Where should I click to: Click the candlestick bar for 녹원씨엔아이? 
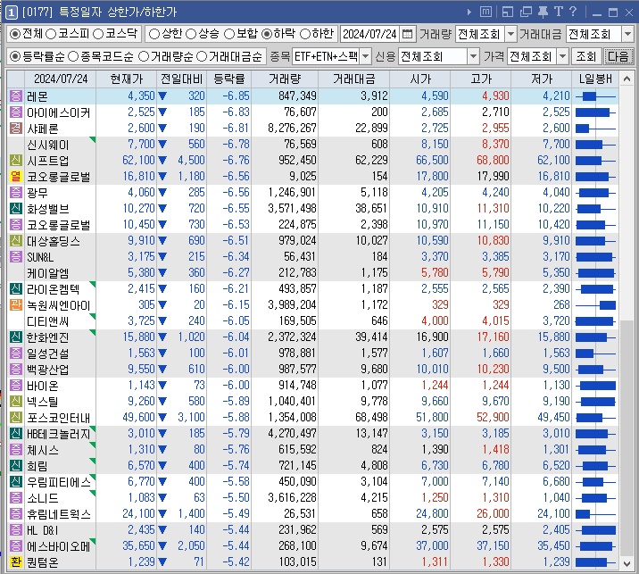click(595, 305)
